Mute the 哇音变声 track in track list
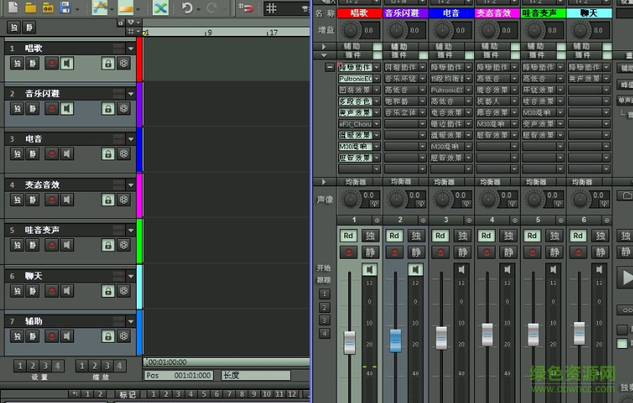Viewport: 633px width, 403px height. (x=32, y=246)
